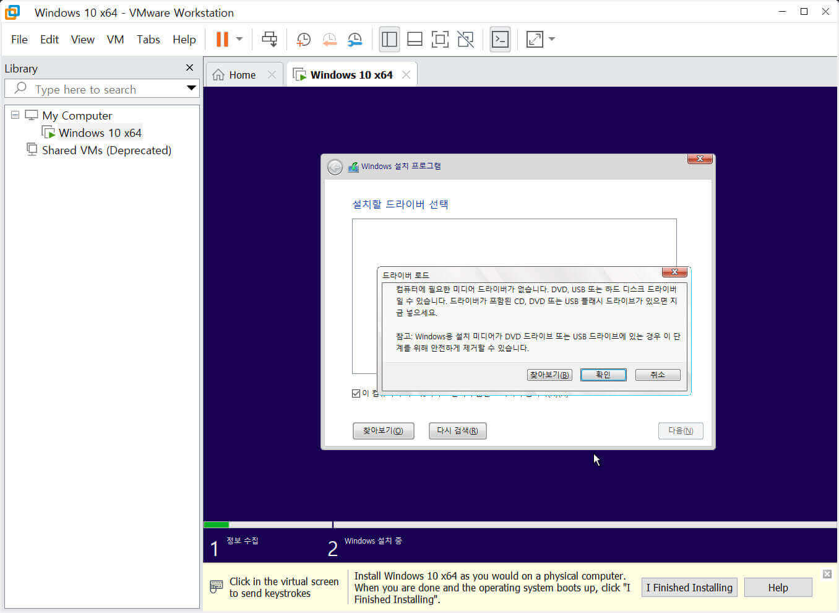The width and height of the screenshot is (839, 613).
Task: Click the stretch guest display icon
Action: [x=535, y=40]
